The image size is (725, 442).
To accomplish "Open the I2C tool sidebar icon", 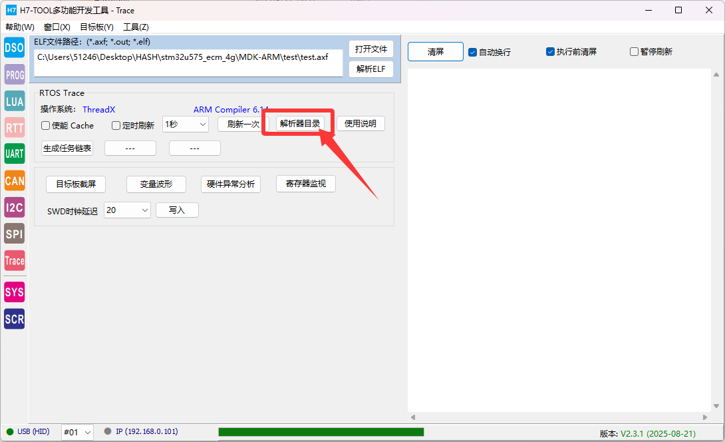I will coord(14,207).
